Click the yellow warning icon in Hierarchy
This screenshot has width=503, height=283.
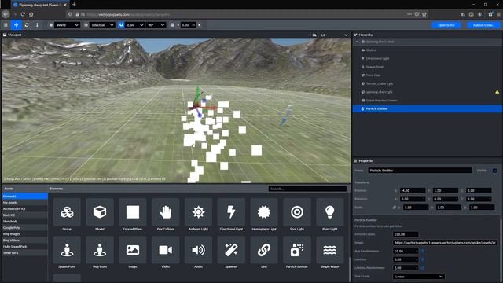click(497, 92)
